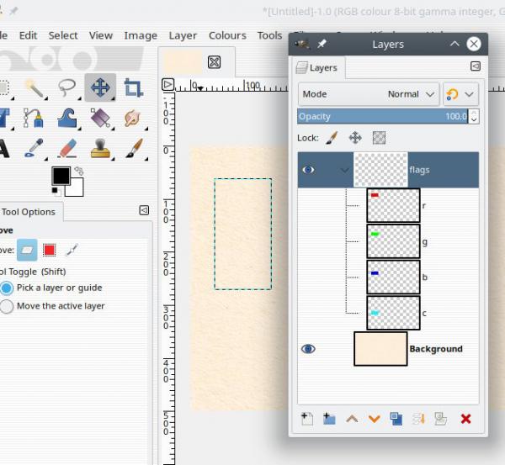Set Move tool to affect paths

pos(72,250)
